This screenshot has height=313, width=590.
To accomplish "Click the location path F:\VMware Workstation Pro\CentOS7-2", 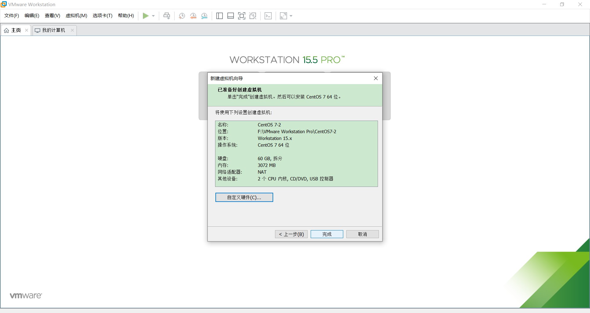I will (x=297, y=132).
